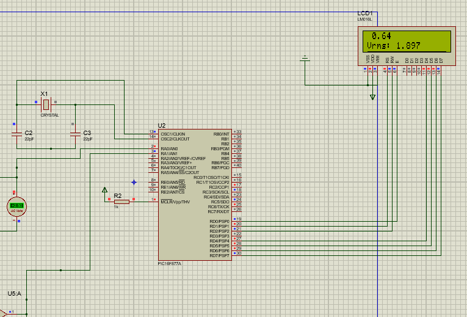This screenshot has height=317, width=467.
Task: Click the R2 reference label
Action: [x=118, y=195]
